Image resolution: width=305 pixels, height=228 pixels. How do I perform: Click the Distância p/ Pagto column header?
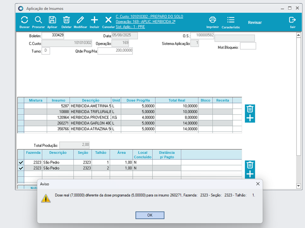[x=167, y=155]
